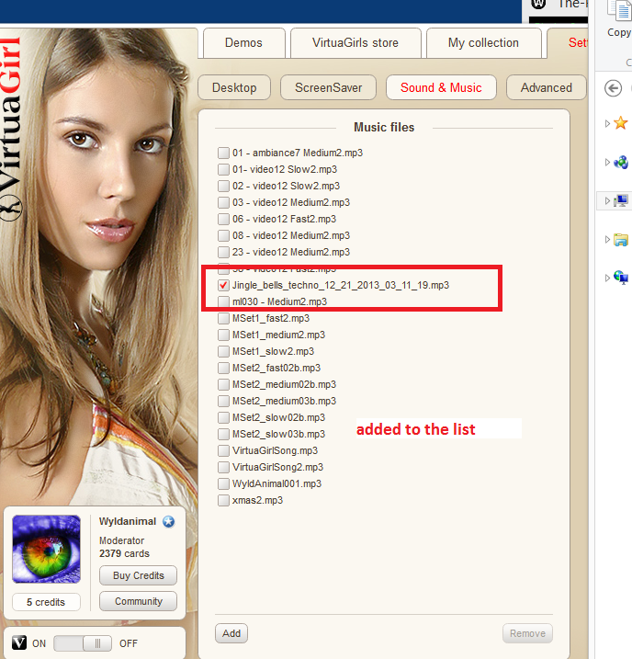Expand Homegroup tree node in Explorer

tap(607, 163)
